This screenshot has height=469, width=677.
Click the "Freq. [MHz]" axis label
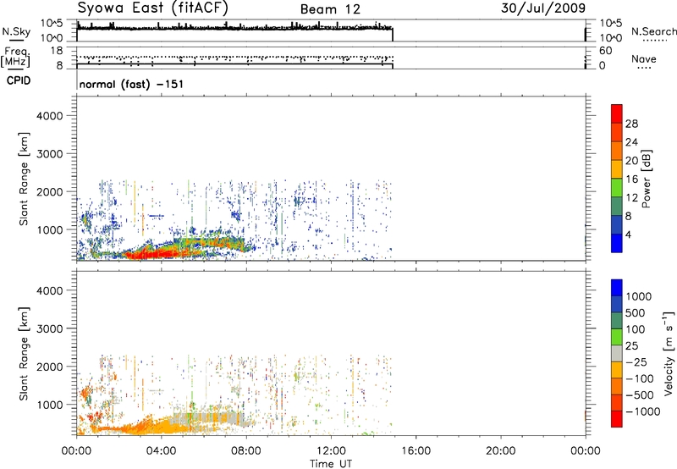15,57
